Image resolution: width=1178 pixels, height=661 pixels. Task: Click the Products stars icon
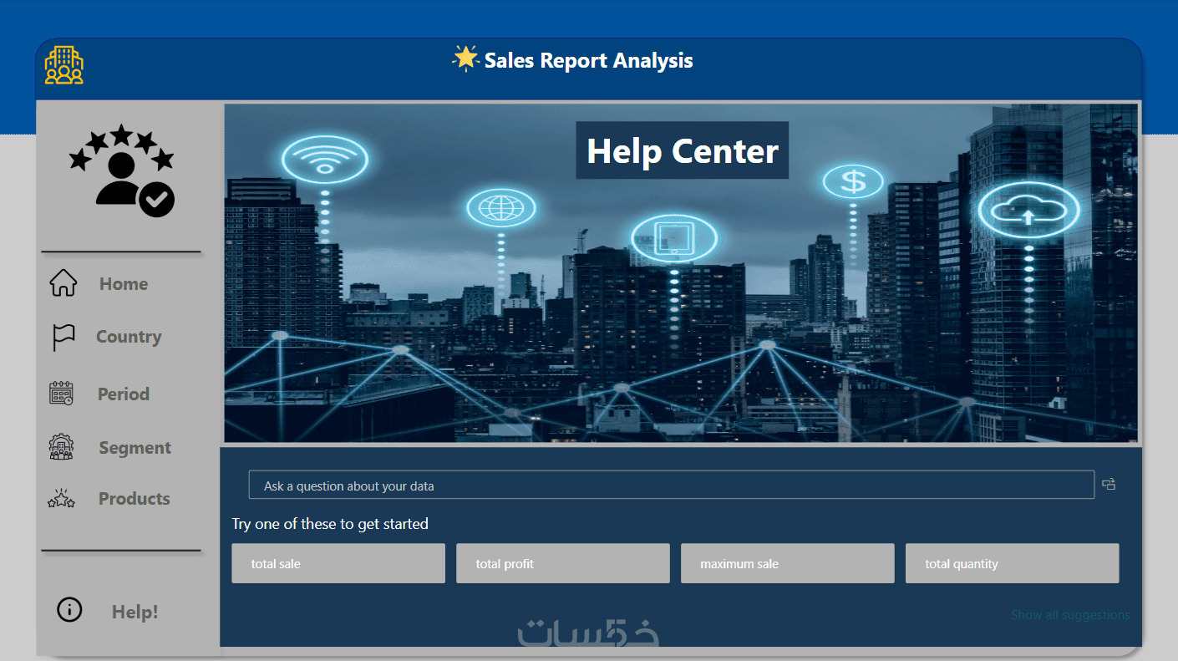click(x=62, y=499)
